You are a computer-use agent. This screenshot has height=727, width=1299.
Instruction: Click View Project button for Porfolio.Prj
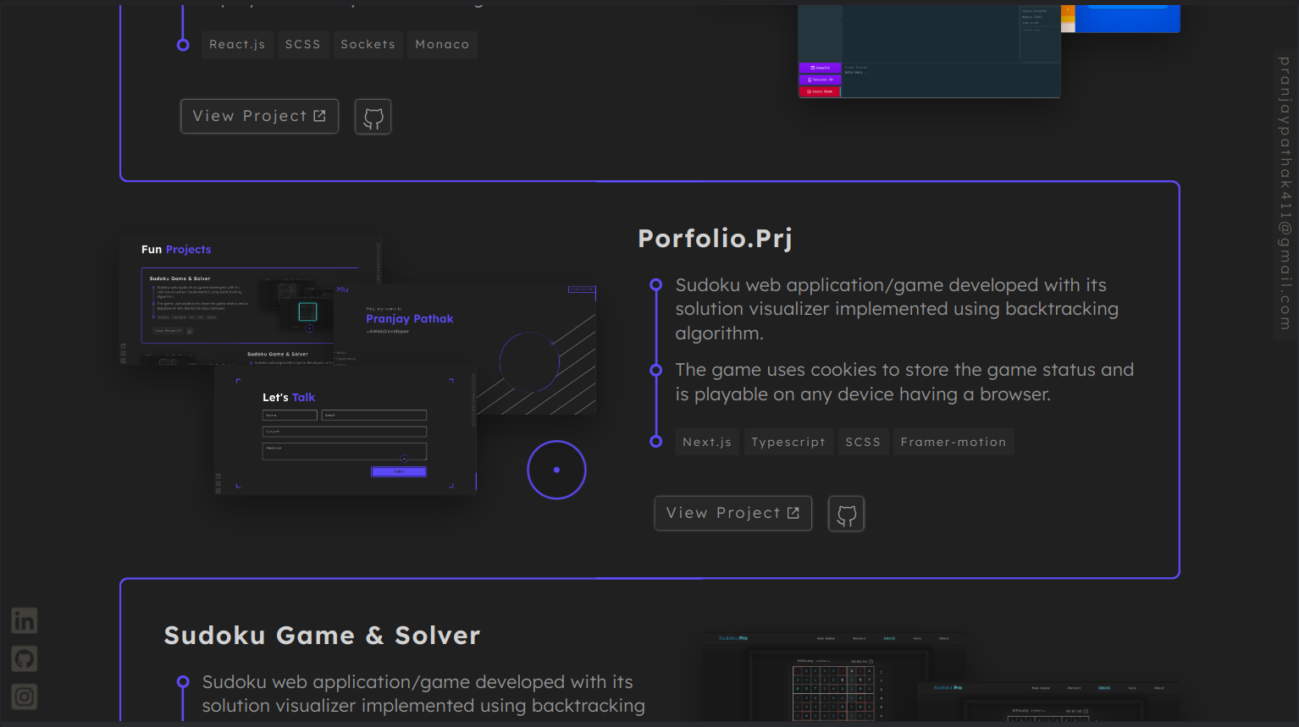[x=732, y=514]
